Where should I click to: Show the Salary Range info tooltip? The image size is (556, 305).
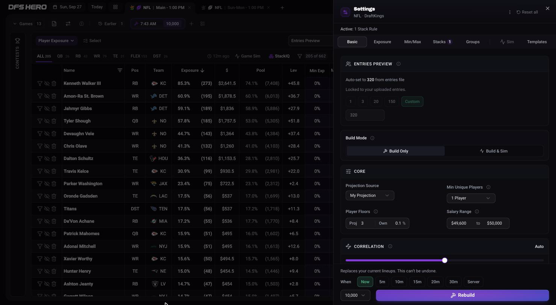pos(477,212)
